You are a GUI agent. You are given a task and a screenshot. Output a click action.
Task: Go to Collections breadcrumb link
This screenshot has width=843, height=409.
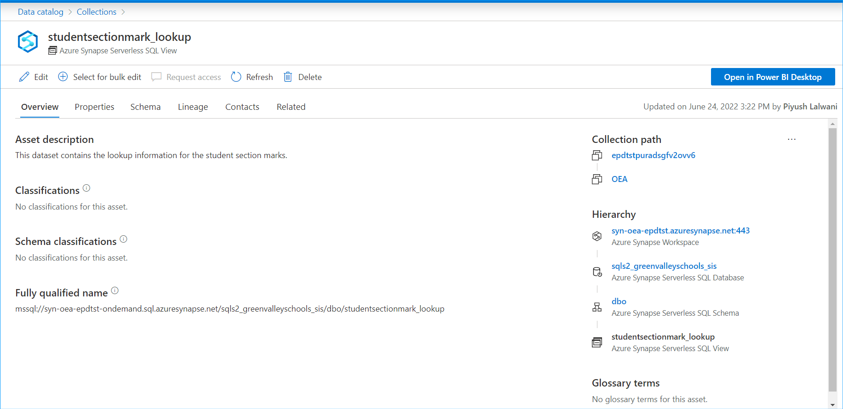[x=97, y=12]
